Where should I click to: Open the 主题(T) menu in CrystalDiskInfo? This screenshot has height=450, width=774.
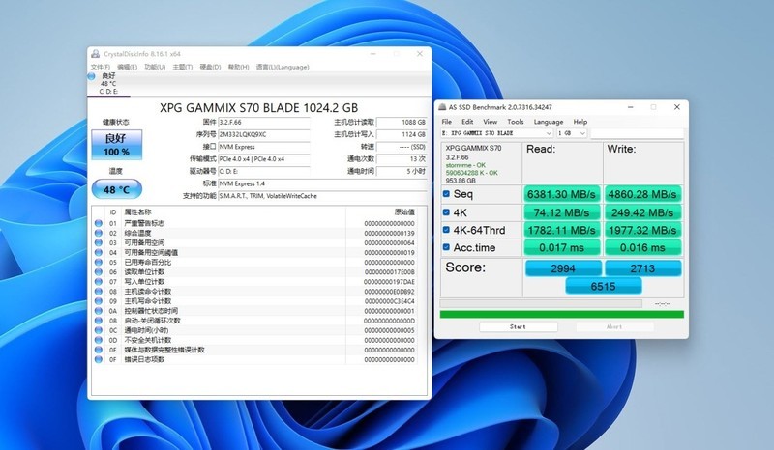[183, 67]
